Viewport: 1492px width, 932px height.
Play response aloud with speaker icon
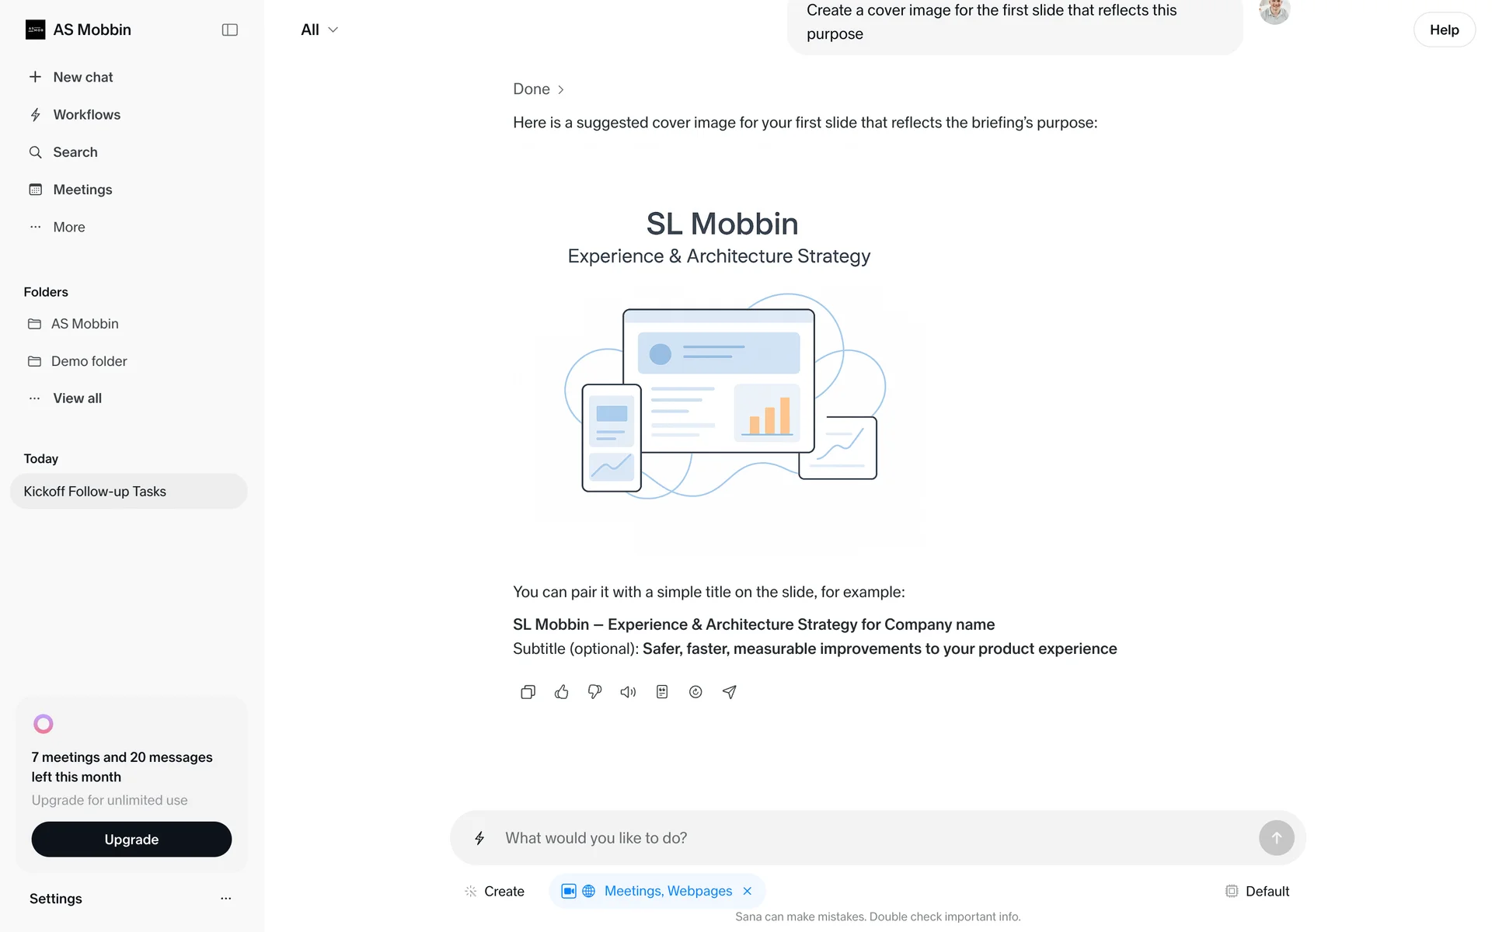[x=628, y=692]
